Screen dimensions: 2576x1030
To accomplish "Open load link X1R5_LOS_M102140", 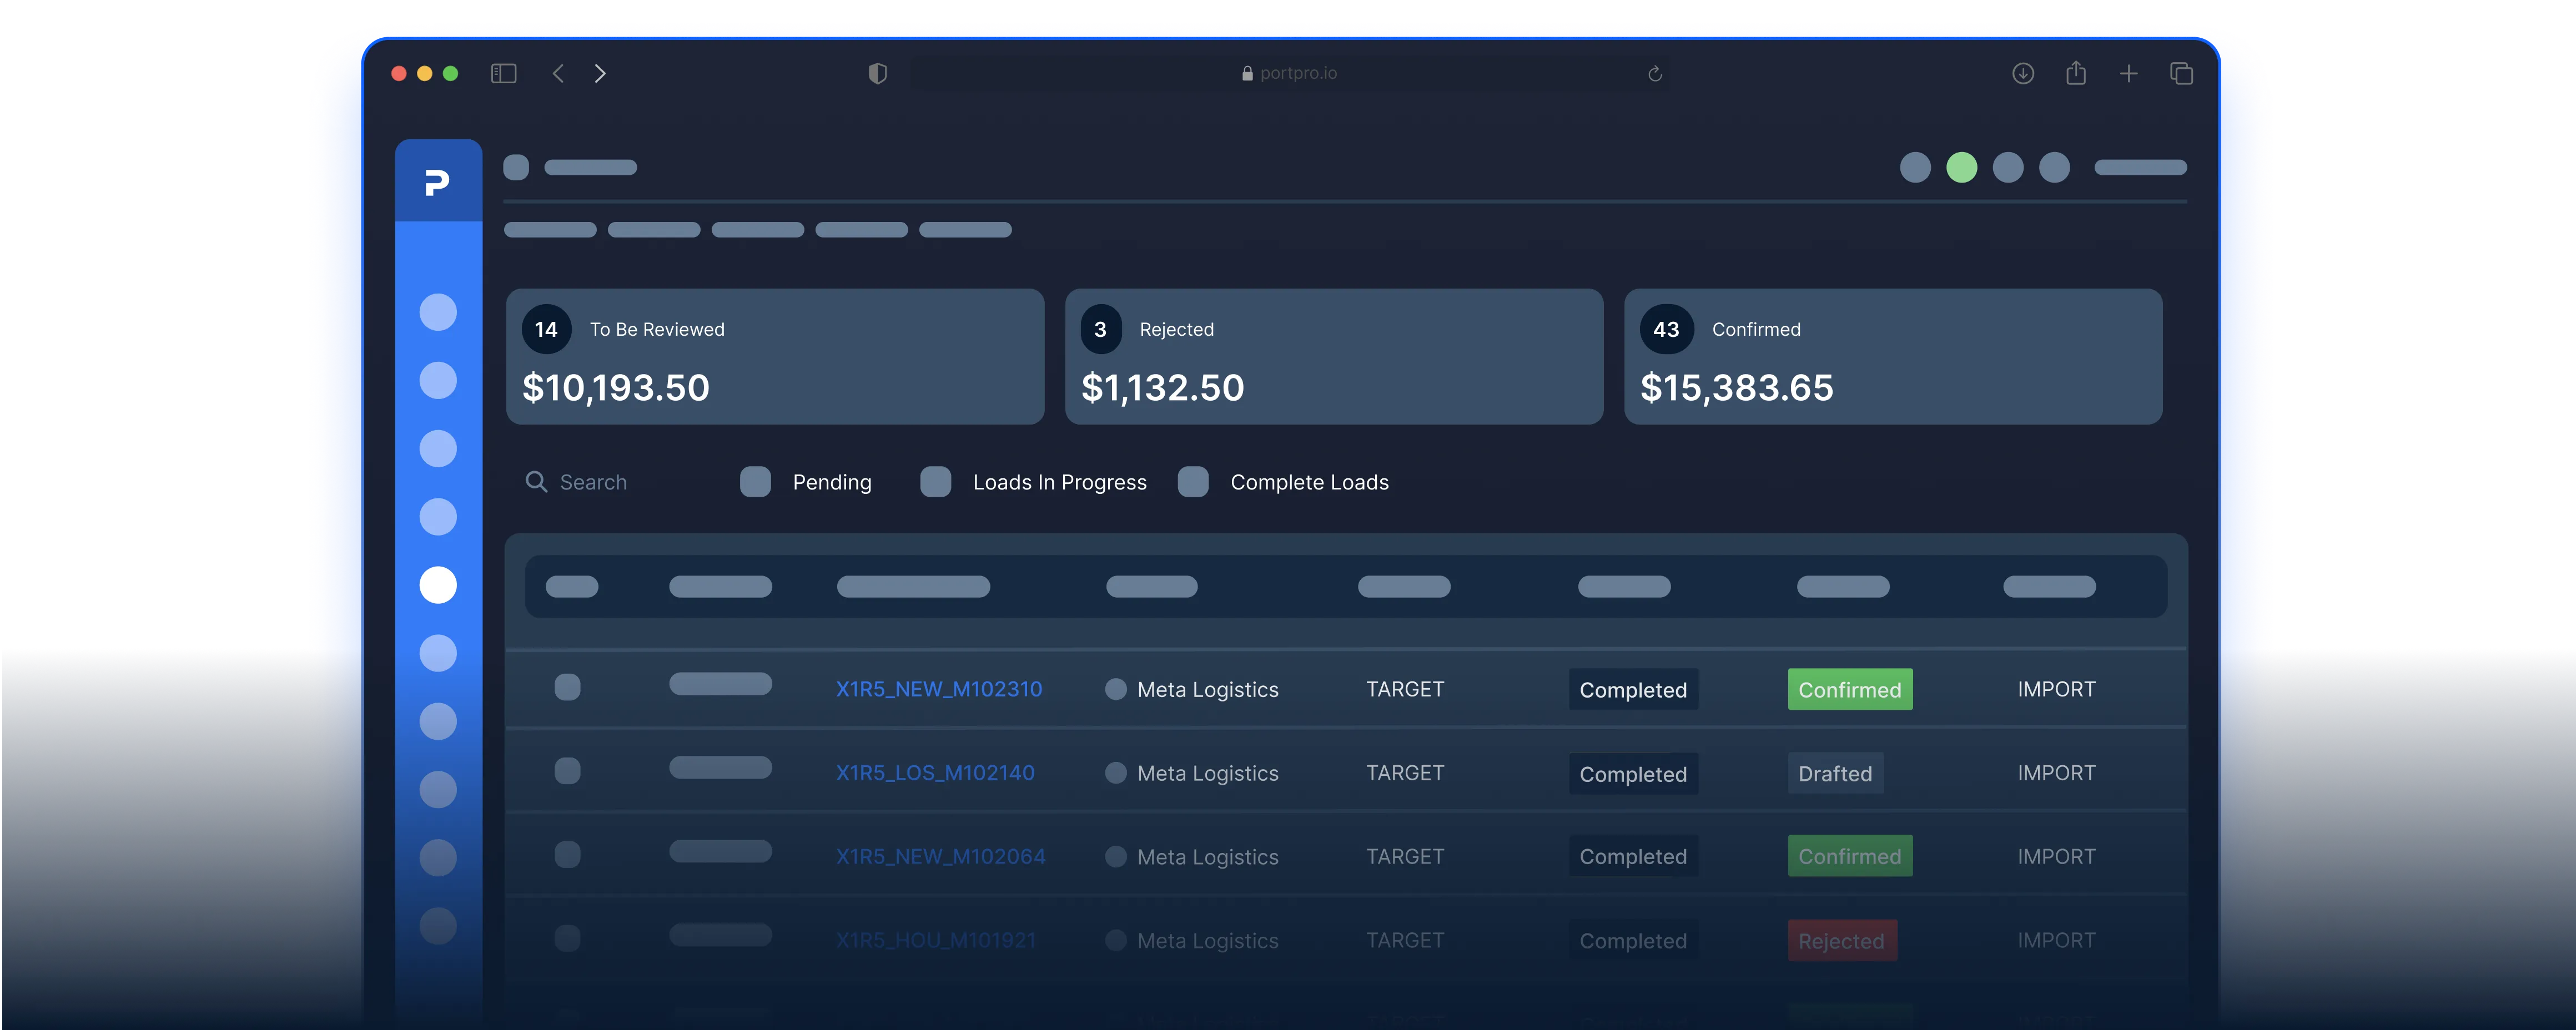I will (x=935, y=773).
